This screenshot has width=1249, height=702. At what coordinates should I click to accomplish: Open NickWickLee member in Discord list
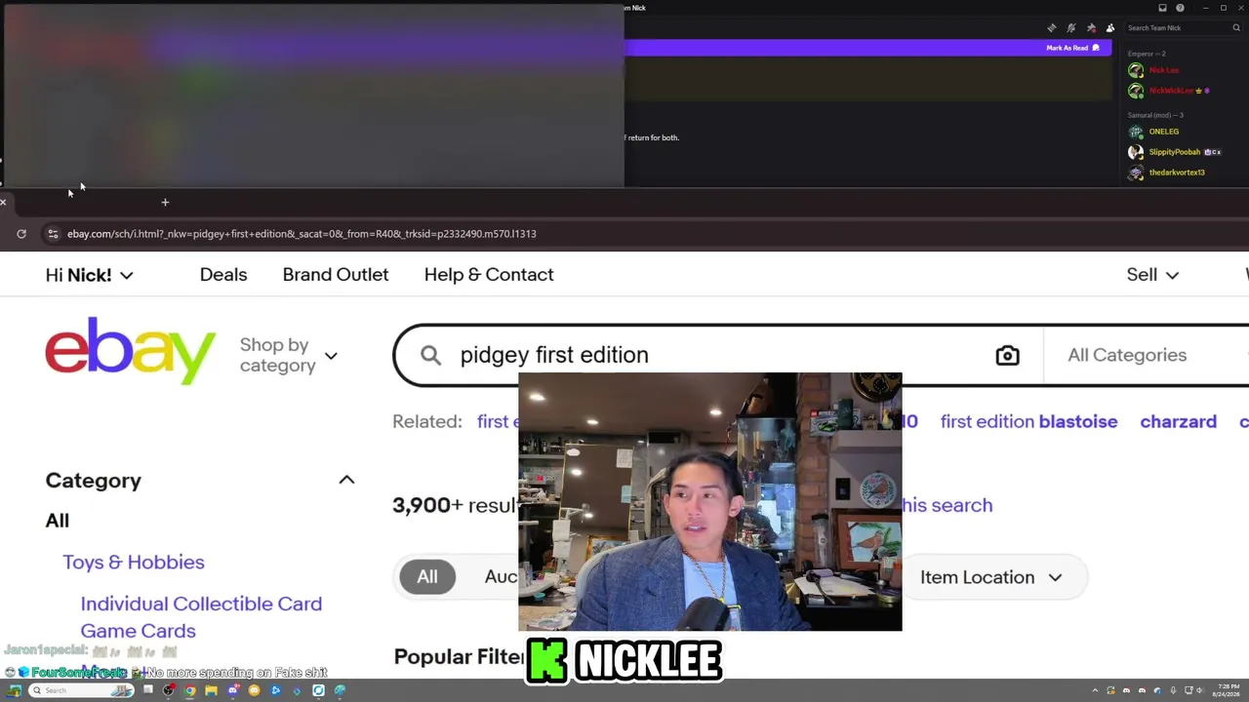(x=1171, y=91)
